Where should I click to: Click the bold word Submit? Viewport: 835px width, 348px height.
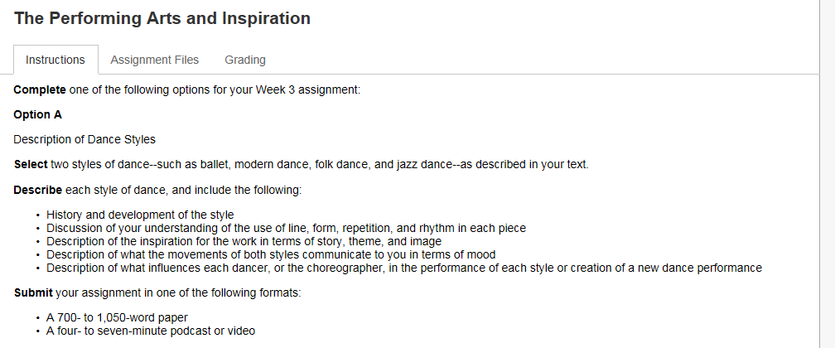(x=33, y=292)
